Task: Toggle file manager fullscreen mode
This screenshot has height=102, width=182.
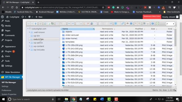Action: pyautogui.click(x=158, y=24)
